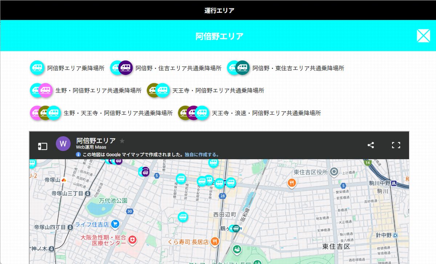Click the purple W profile avatar
Screen dimensions: 436x264
[63, 144]
